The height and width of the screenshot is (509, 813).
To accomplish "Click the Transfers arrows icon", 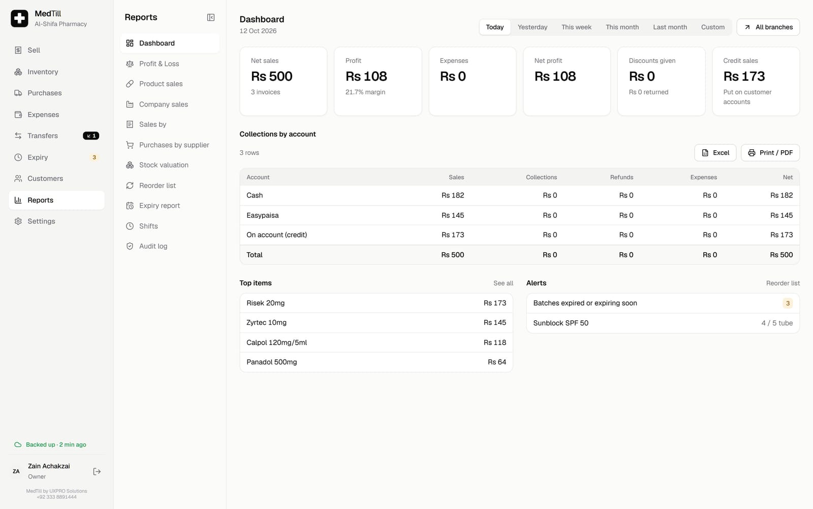I will [18, 136].
